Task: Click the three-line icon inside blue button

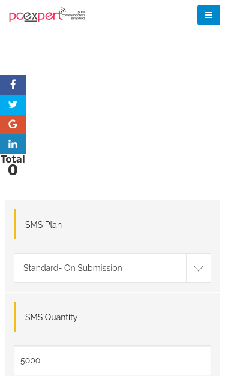Action: point(209,15)
